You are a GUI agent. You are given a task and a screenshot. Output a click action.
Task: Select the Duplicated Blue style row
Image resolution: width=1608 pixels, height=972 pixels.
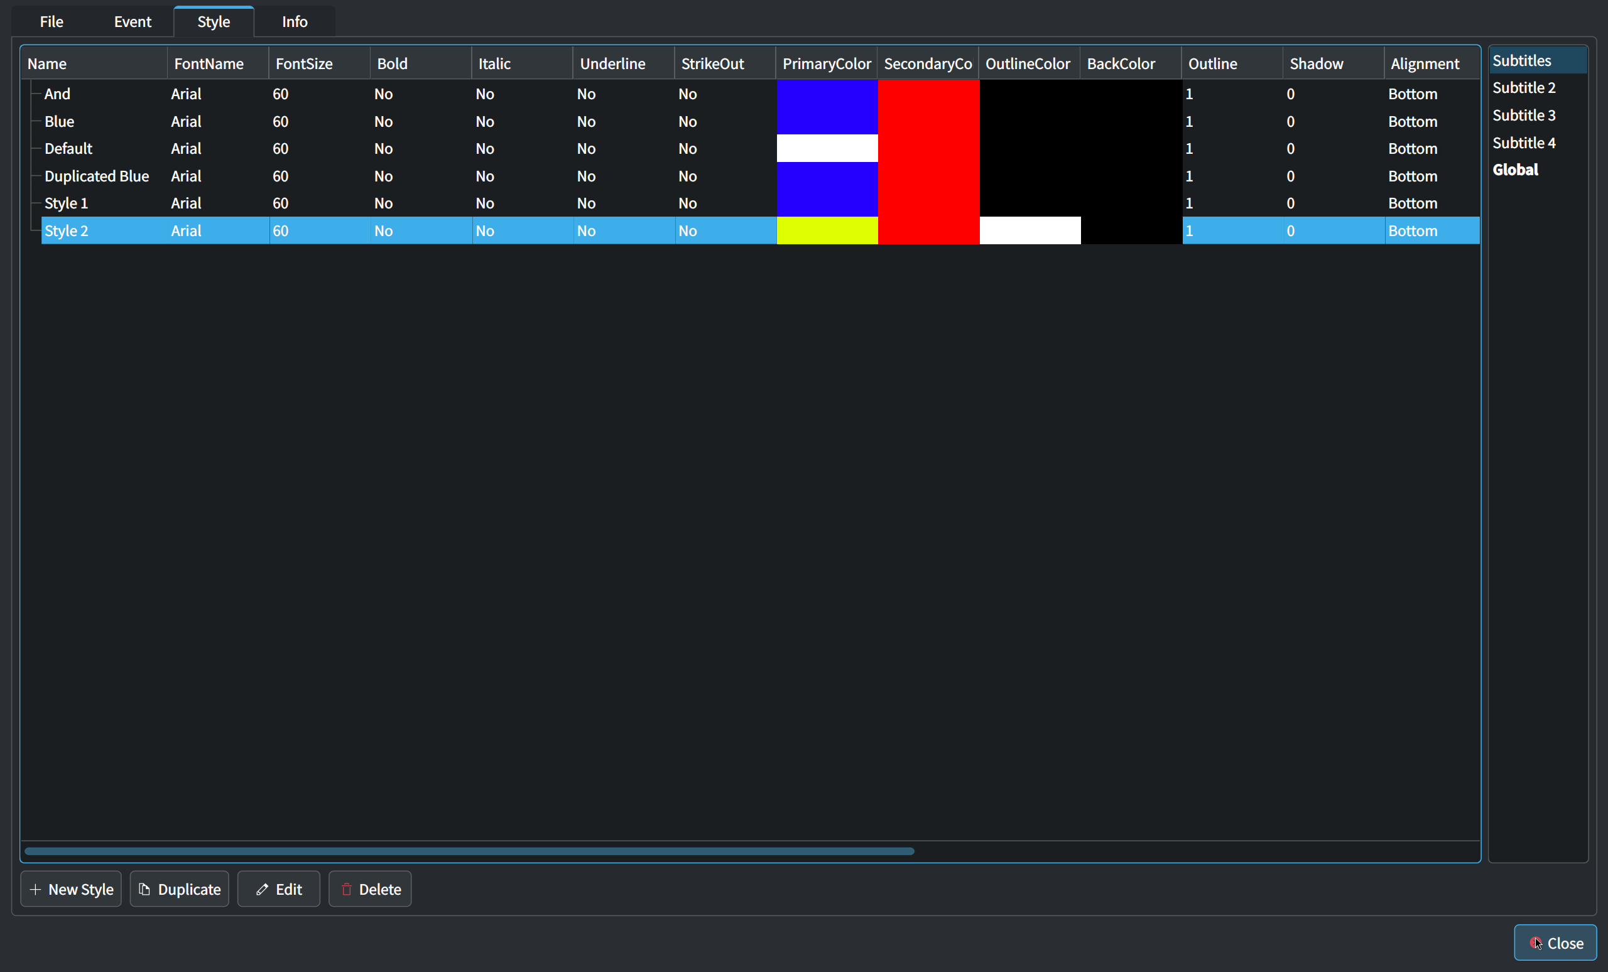click(x=97, y=176)
